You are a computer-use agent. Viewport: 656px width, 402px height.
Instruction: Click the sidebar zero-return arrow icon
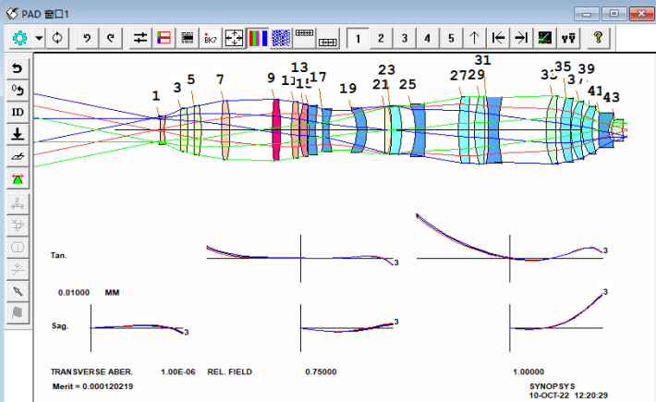click(x=18, y=91)
